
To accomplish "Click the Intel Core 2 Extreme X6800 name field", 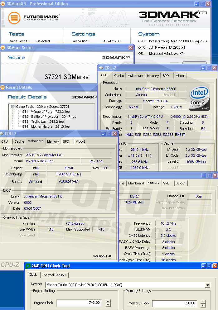I will (x=156, y=89).
